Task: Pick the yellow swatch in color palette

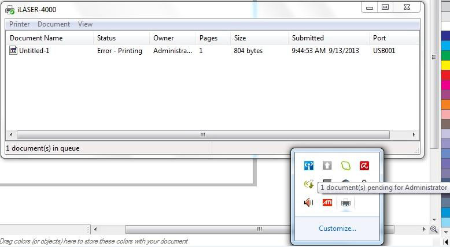Action: click(x=445, y=65)
